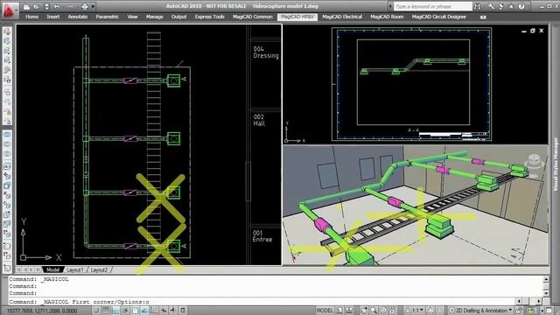560x315 pixels.
Task: Toggle Quick Properties in status bar
Action: coord(183,311)
